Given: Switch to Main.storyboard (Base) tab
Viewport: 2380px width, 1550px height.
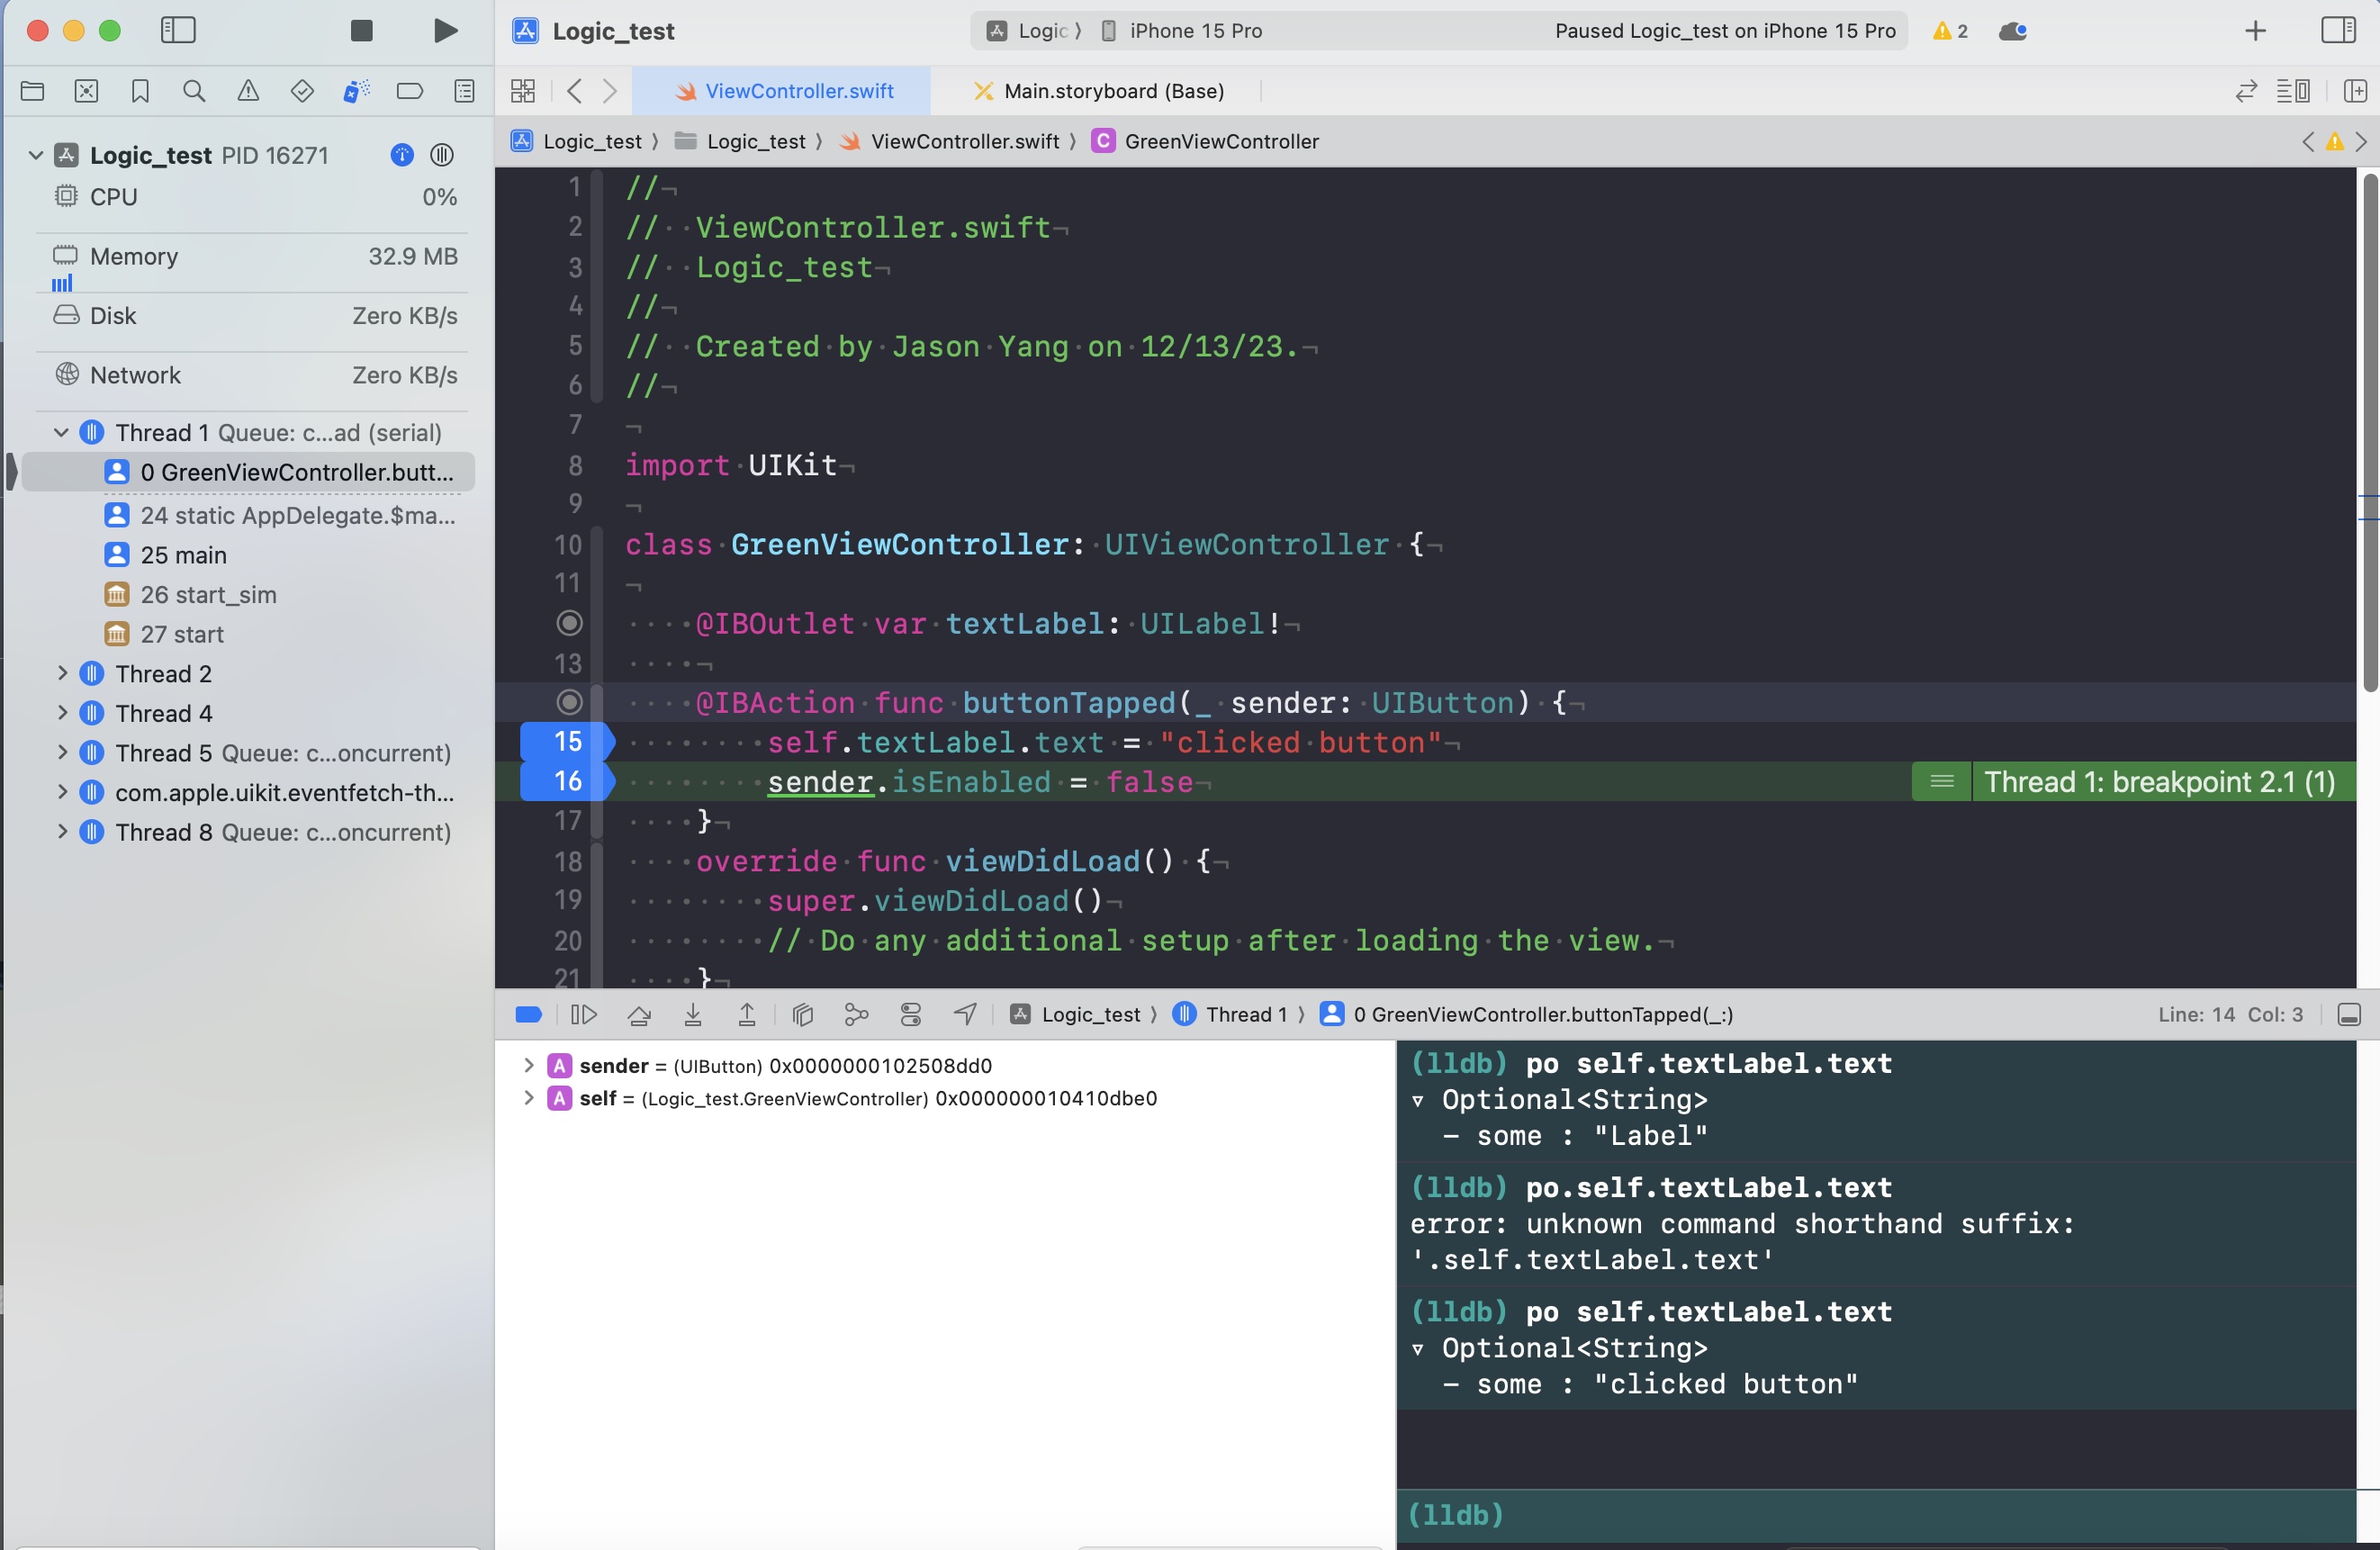Looking at the screenshot, I should 1113,91.
